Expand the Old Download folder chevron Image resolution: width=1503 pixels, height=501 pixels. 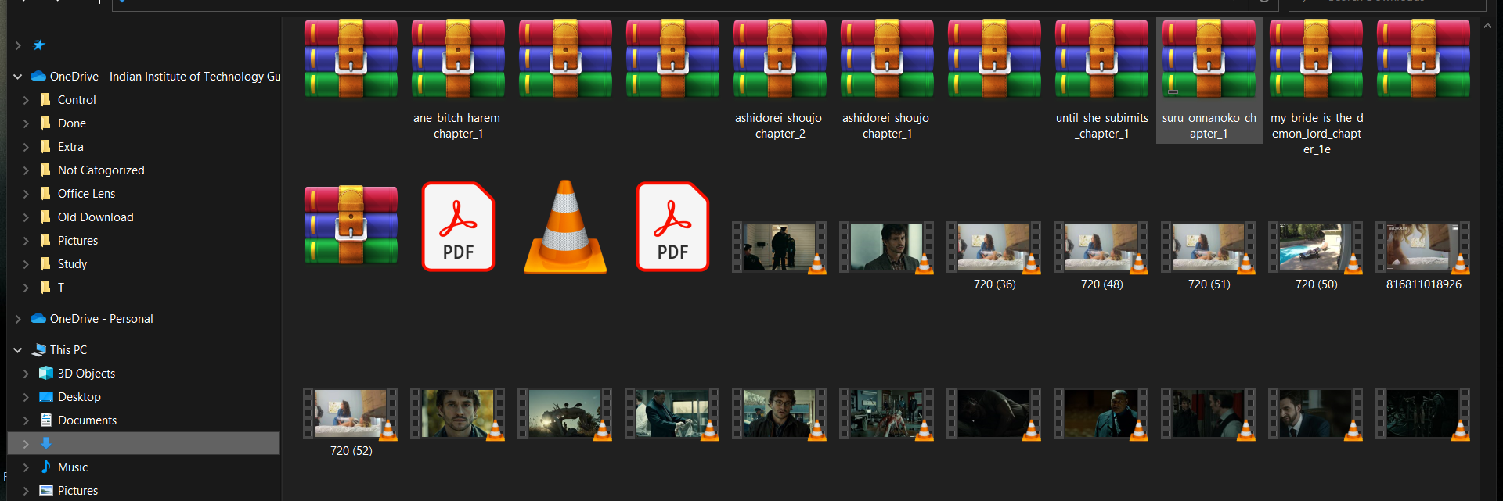click(26, 217)
